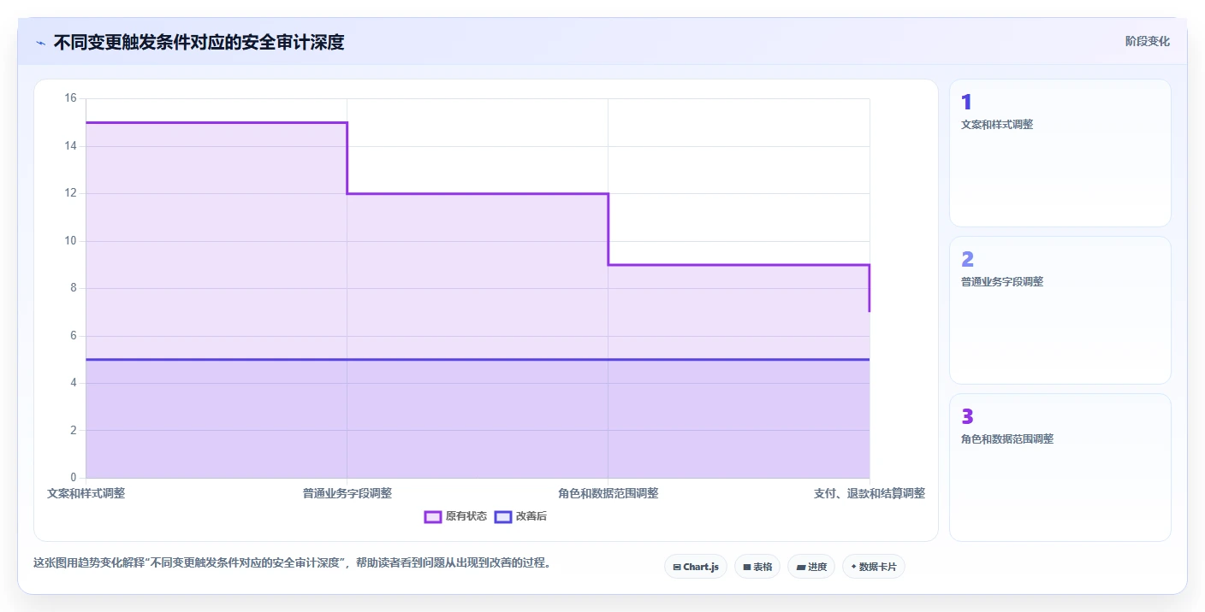Click x-axis label 普通业务字段调整
Screen dimensions: 1205x612
click(x=347, y=493)
